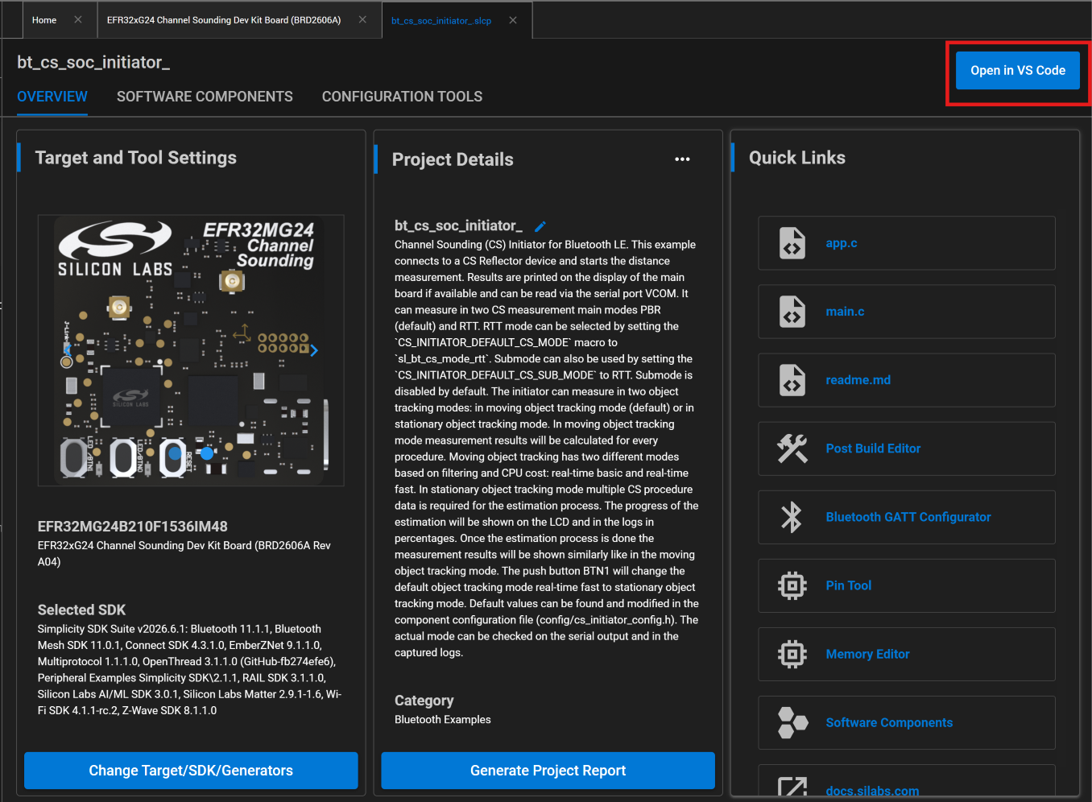This screenshot has width=1092, height=802.
Task: Click the Target and Tool Settings heading
Action: point(136,158)
